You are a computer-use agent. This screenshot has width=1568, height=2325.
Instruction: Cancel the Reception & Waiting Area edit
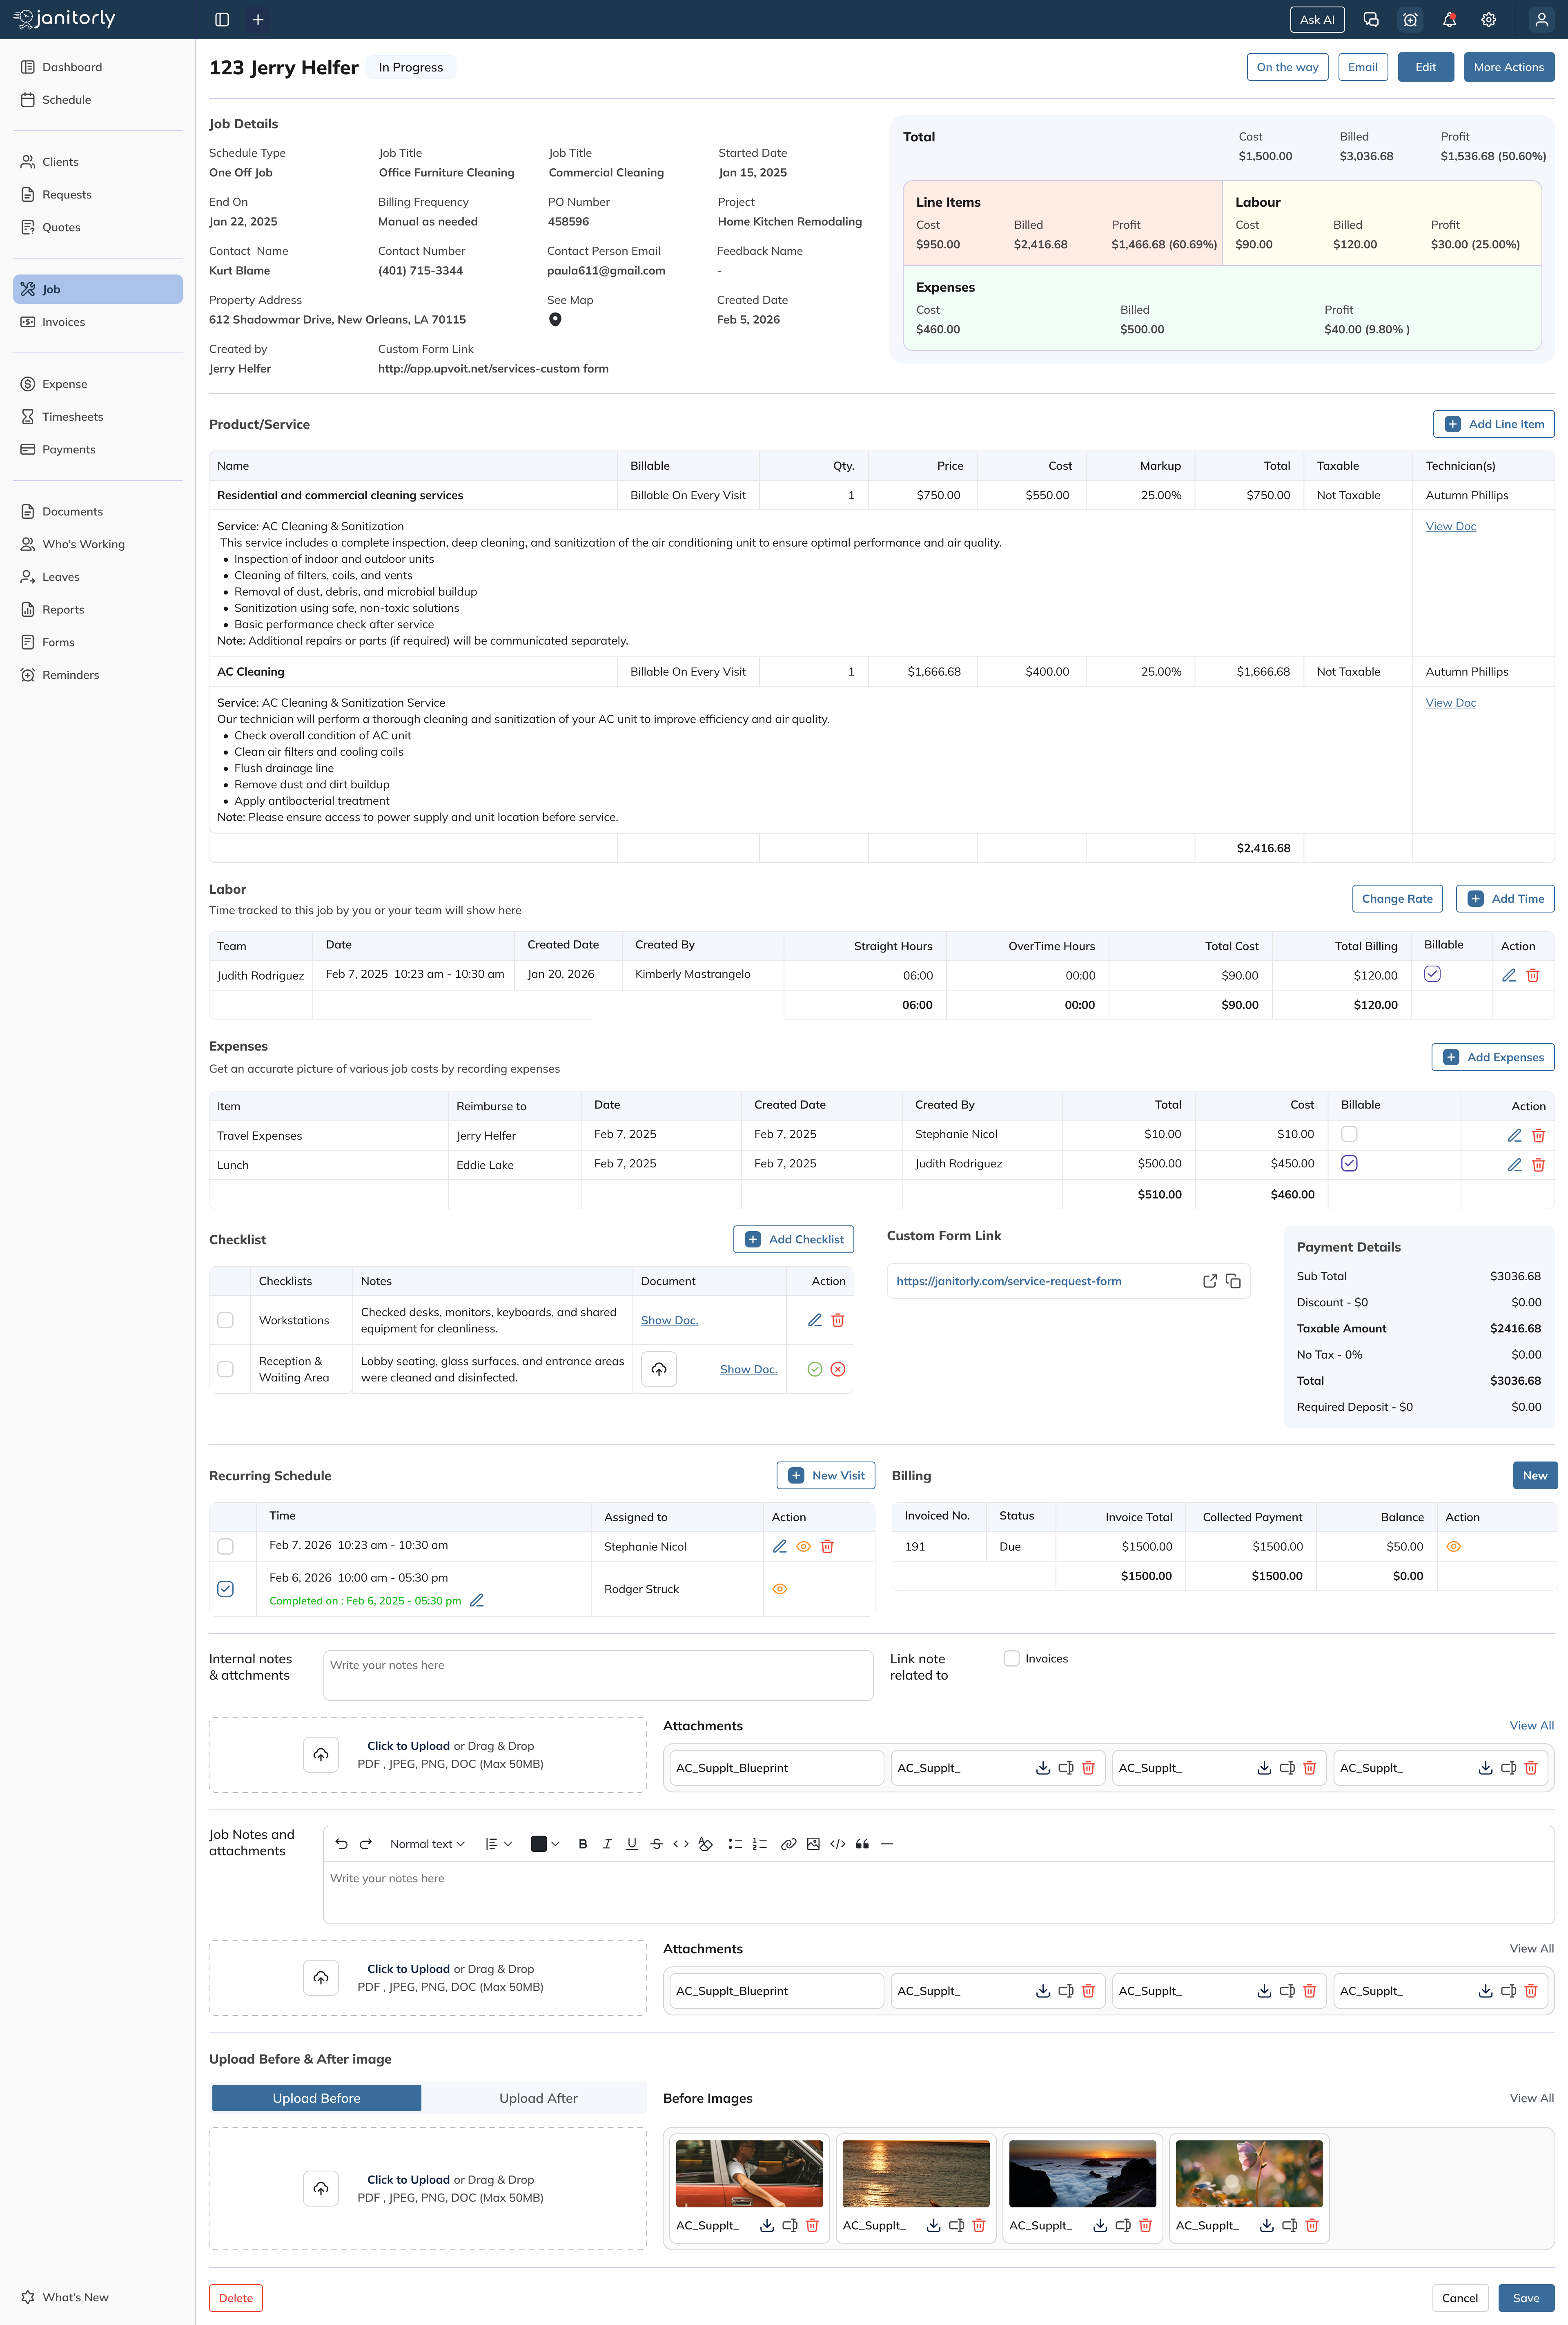838,1370
